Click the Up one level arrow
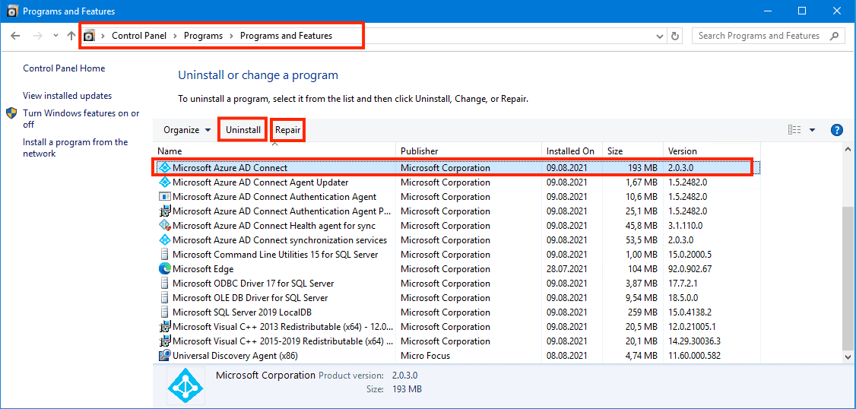The width and height of the screenshot is (856, 409). [71, 36]
